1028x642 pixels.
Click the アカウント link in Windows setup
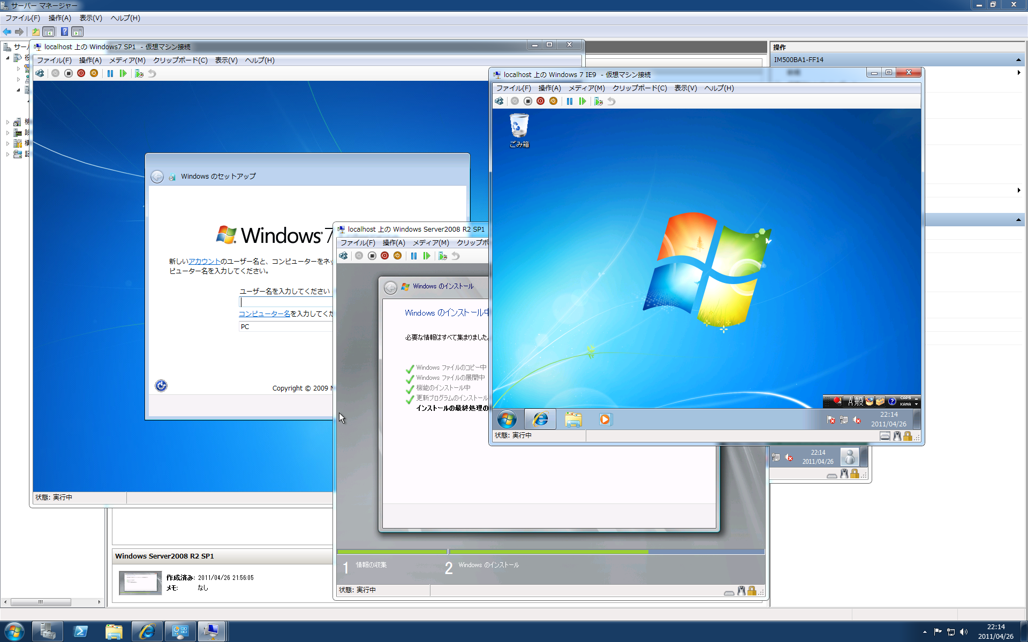204,261
